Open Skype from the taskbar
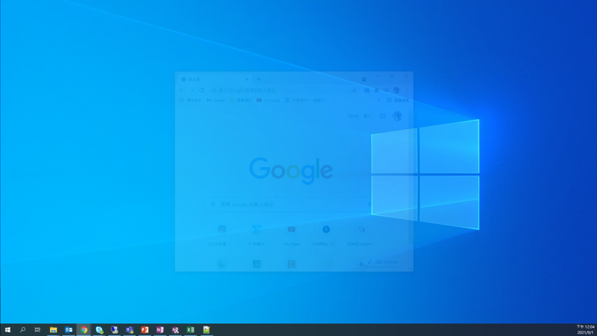This screenshot has height=336, width=597. tap(99, 330)
